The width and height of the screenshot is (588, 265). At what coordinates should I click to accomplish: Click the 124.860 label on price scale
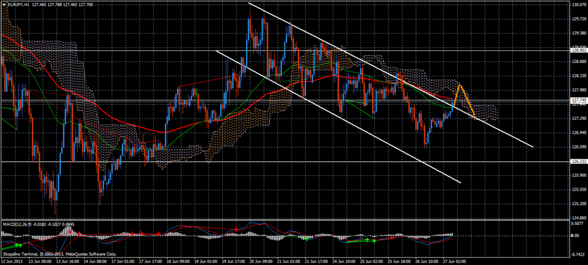[578, 218]
